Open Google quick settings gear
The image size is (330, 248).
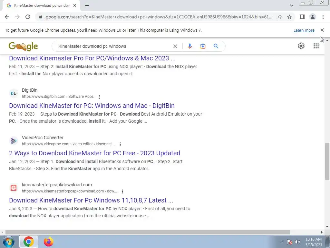click(301, 46)
